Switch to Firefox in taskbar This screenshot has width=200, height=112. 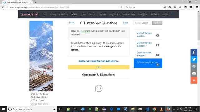(x=168, y=109)
